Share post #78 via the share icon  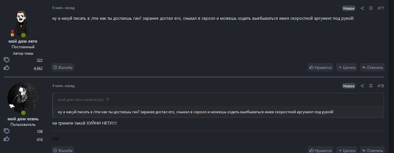click(x=362, y=86)
